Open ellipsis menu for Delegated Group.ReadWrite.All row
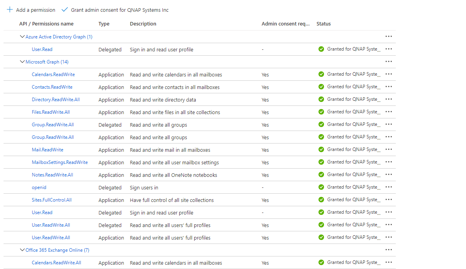This screenshot has width=466, height=269. 388,124
